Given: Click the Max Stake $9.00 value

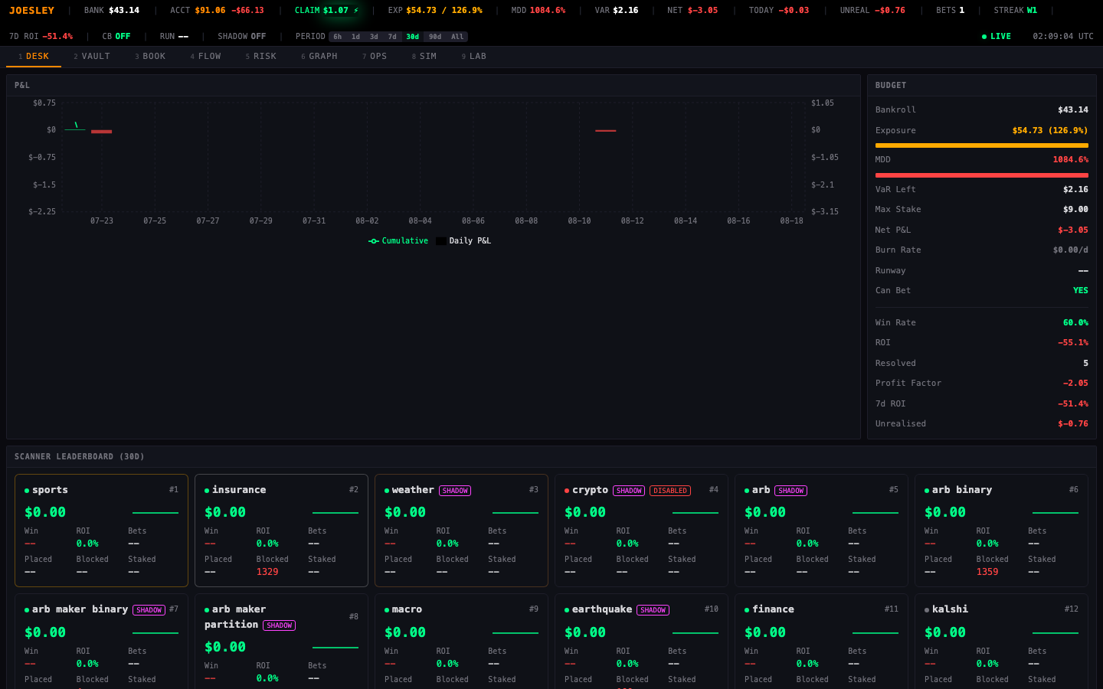Looking at the screenshot, I should point(1075,210).
